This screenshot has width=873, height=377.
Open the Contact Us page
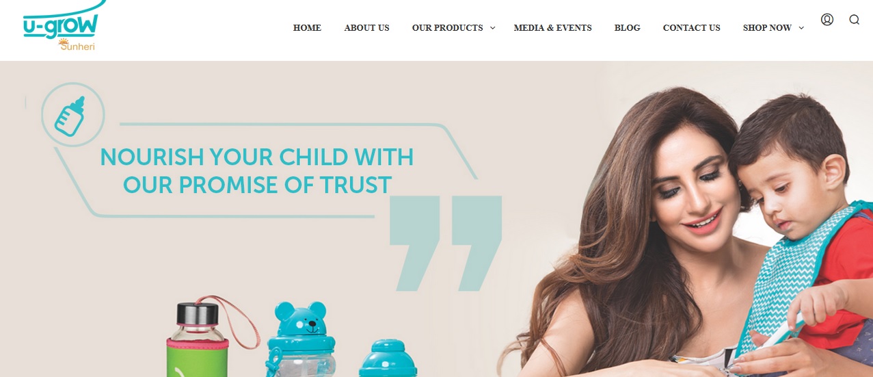click(x=691, y=28)
